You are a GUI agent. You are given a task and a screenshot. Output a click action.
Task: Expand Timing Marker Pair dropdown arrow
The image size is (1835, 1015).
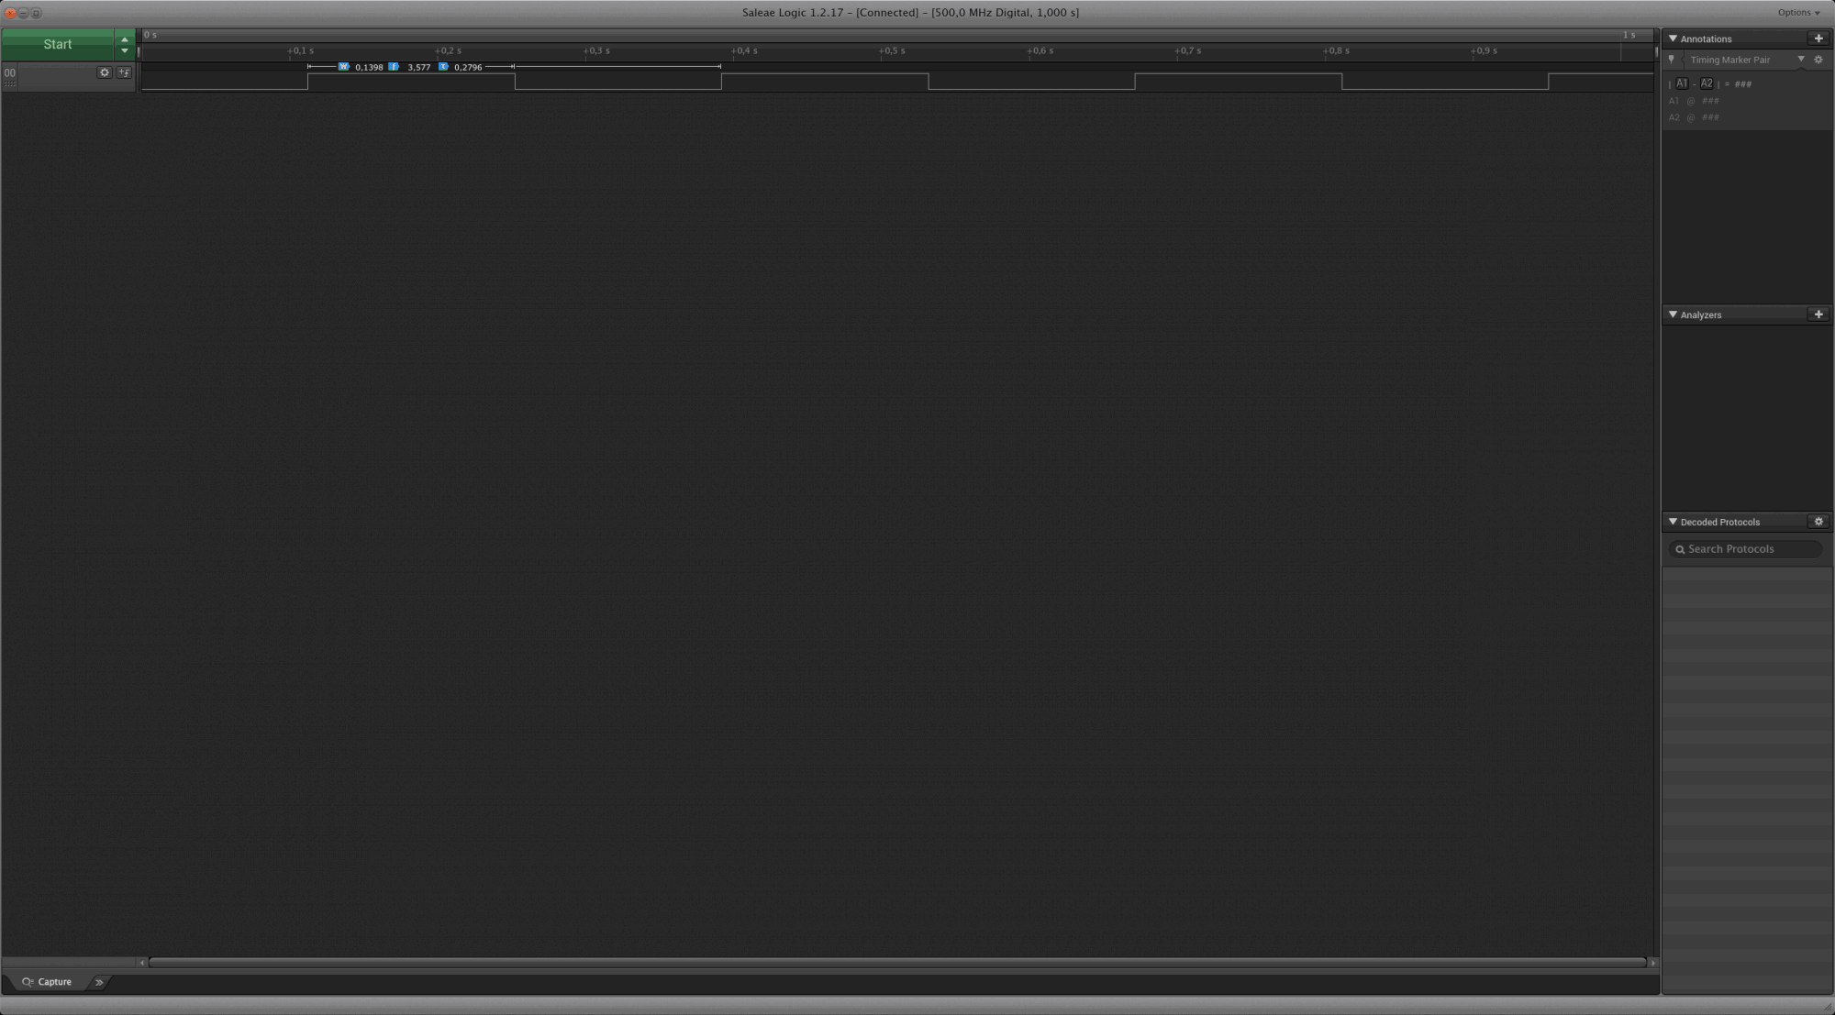[1801, 60]
